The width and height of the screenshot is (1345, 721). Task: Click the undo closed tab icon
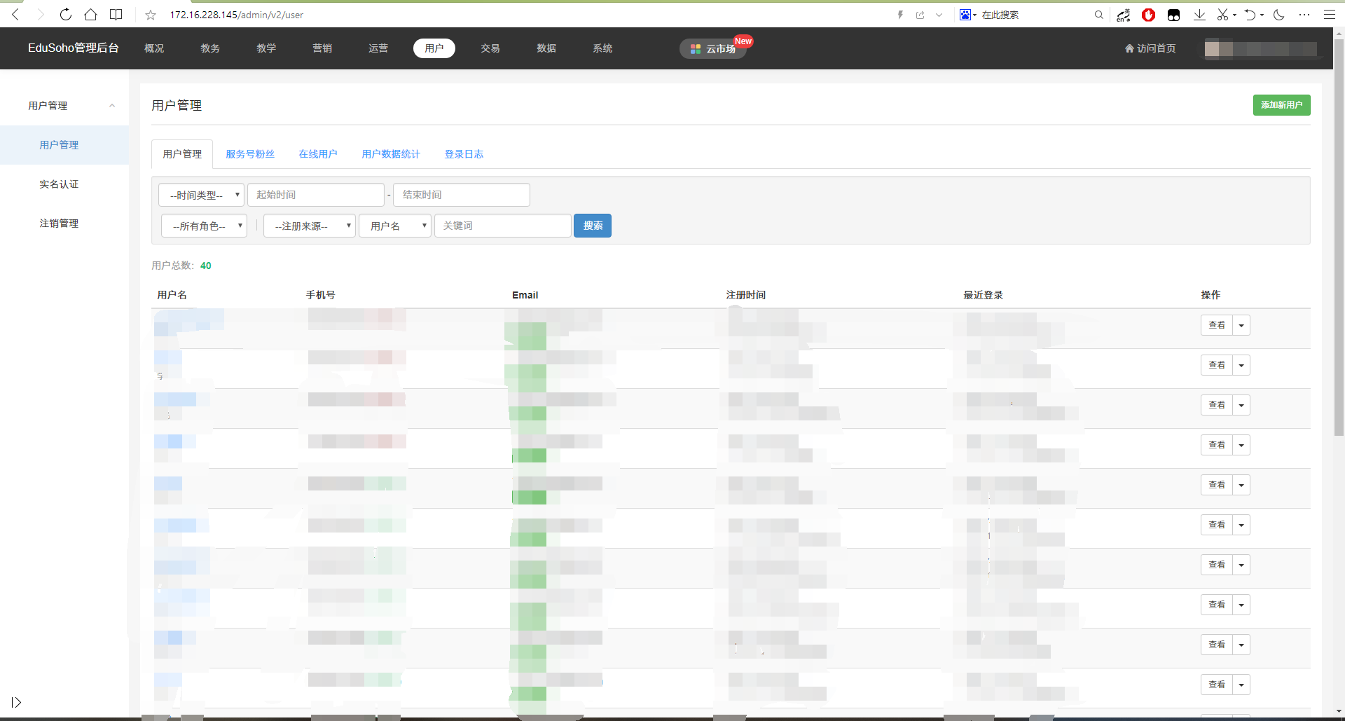(1250, 15)
